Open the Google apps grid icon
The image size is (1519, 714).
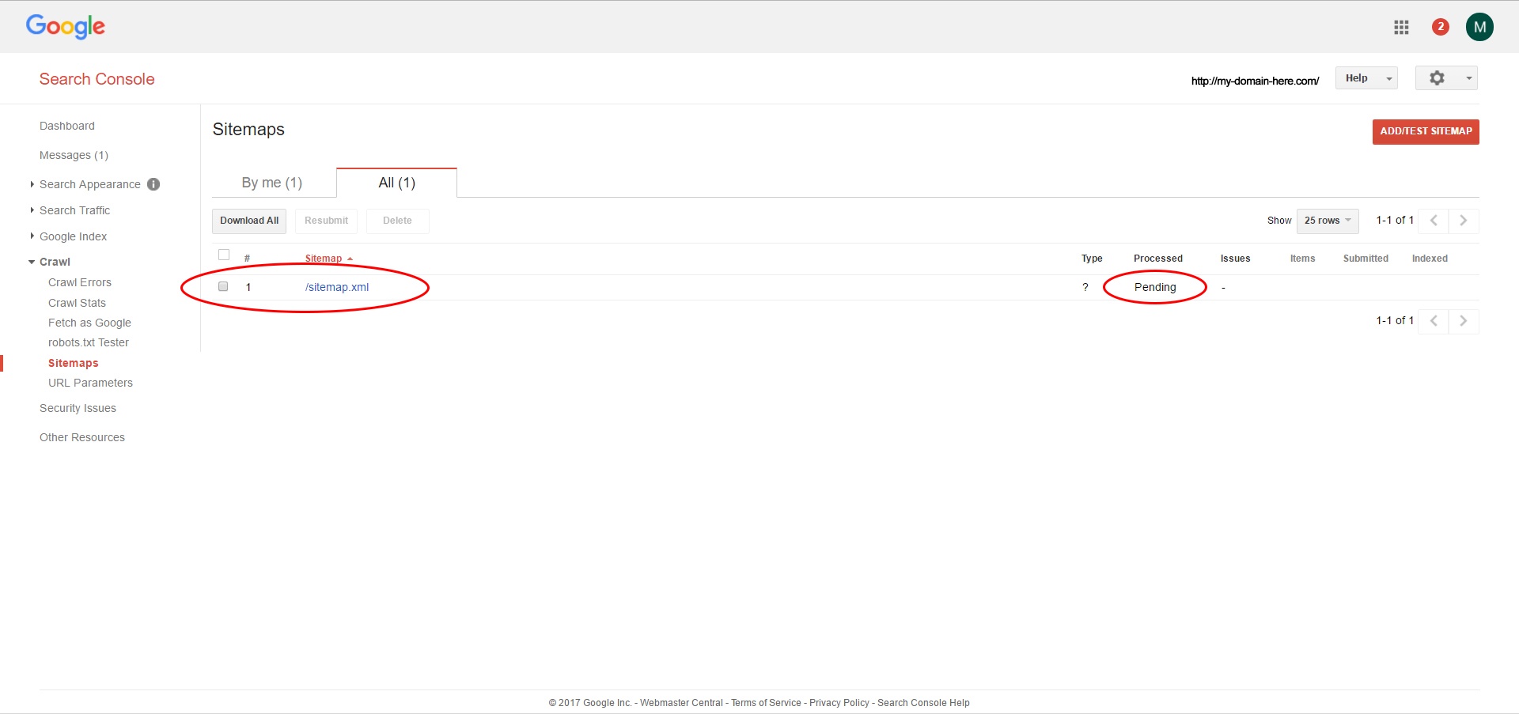point(1401,28)
